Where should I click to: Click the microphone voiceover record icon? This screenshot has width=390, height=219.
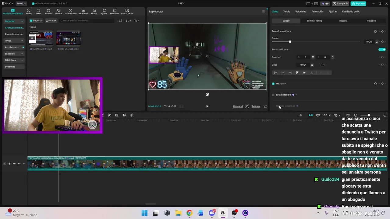[x=301, y=115]
